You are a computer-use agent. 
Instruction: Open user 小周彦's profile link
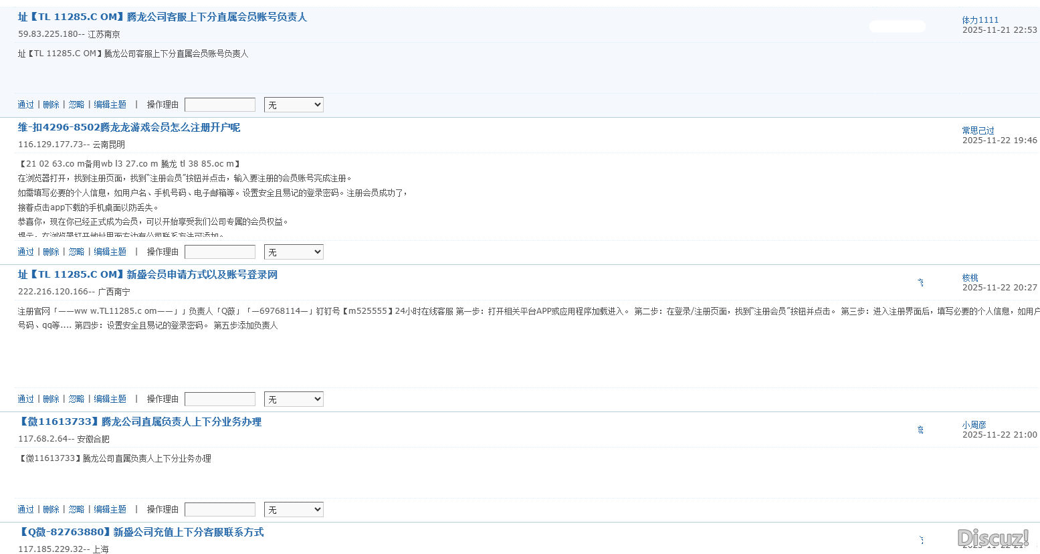point(974,425)
